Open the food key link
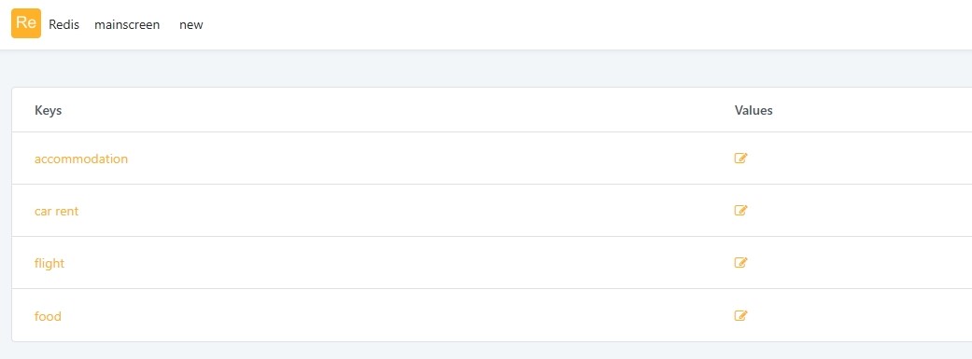 pos(48,316)
